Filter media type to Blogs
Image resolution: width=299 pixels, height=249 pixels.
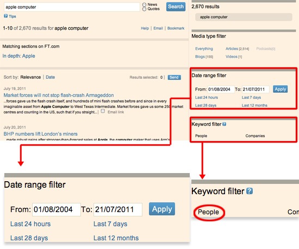click(200, 56)
